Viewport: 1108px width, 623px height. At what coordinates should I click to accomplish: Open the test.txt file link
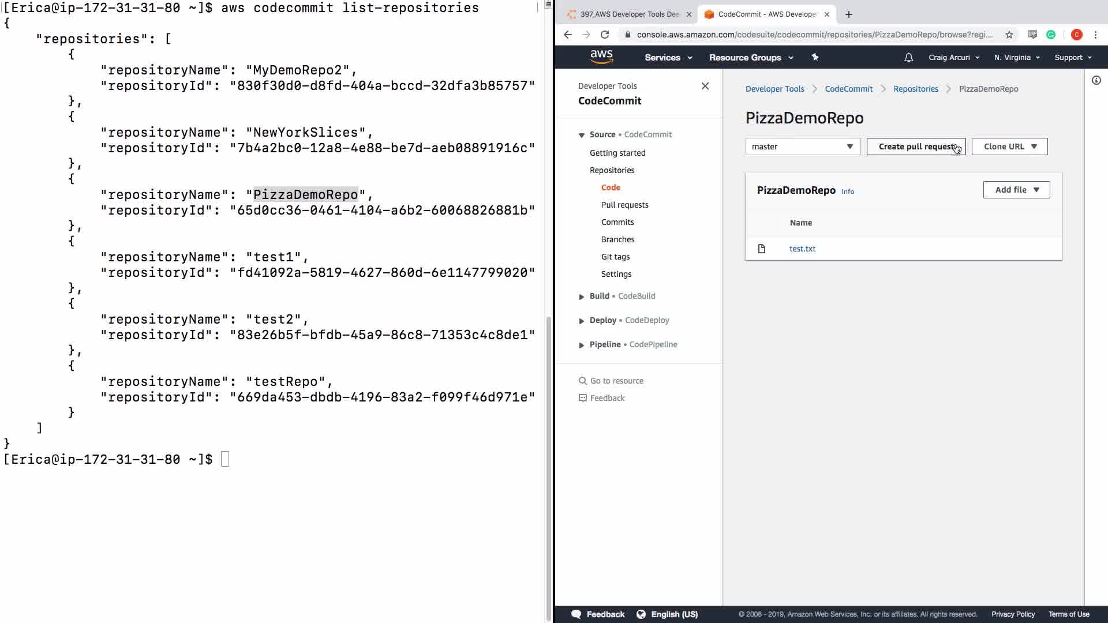(802, 249)
